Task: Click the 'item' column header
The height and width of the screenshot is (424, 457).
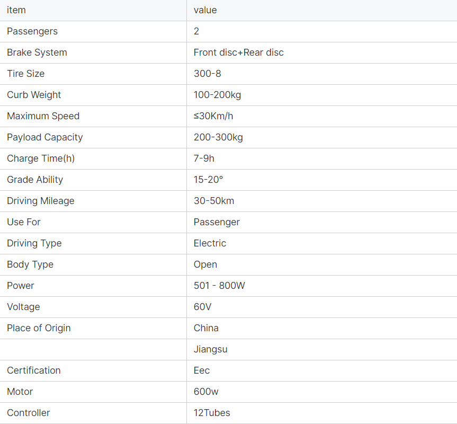Action: coord(16,10)
